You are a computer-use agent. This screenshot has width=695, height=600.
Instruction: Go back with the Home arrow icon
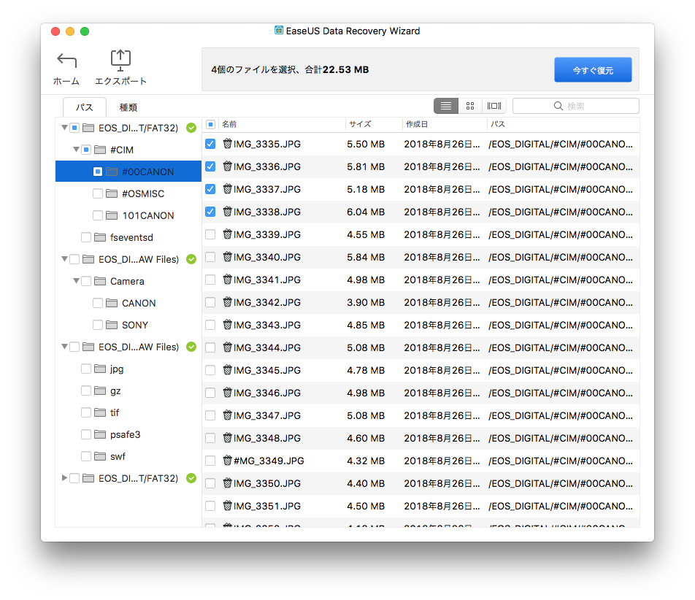[67, 61]
